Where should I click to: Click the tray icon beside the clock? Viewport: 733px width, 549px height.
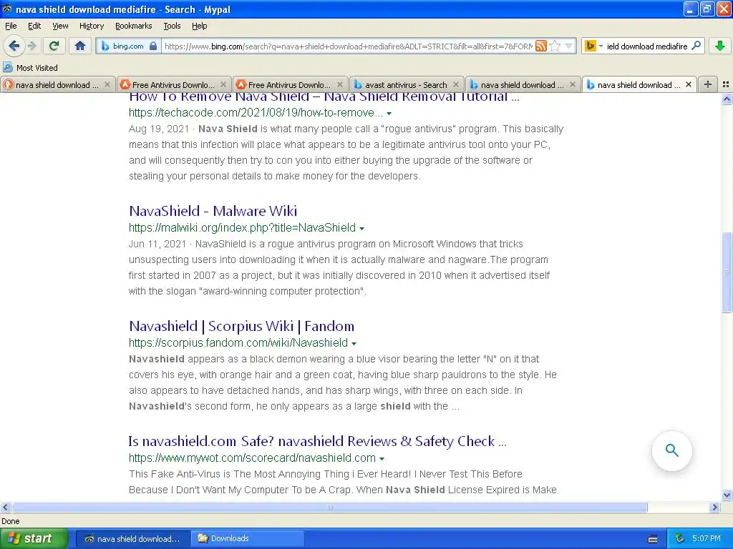(x=679, y=538)
